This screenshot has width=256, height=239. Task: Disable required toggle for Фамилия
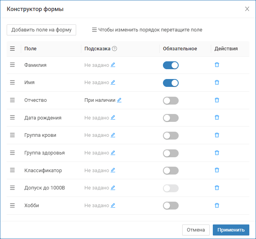tap(171, 65)
